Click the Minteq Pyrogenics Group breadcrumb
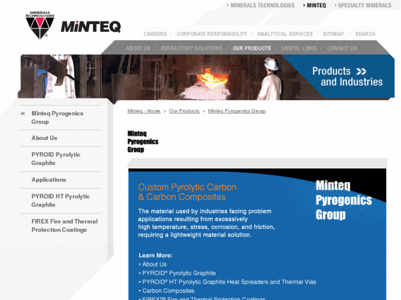 [237, 111]
